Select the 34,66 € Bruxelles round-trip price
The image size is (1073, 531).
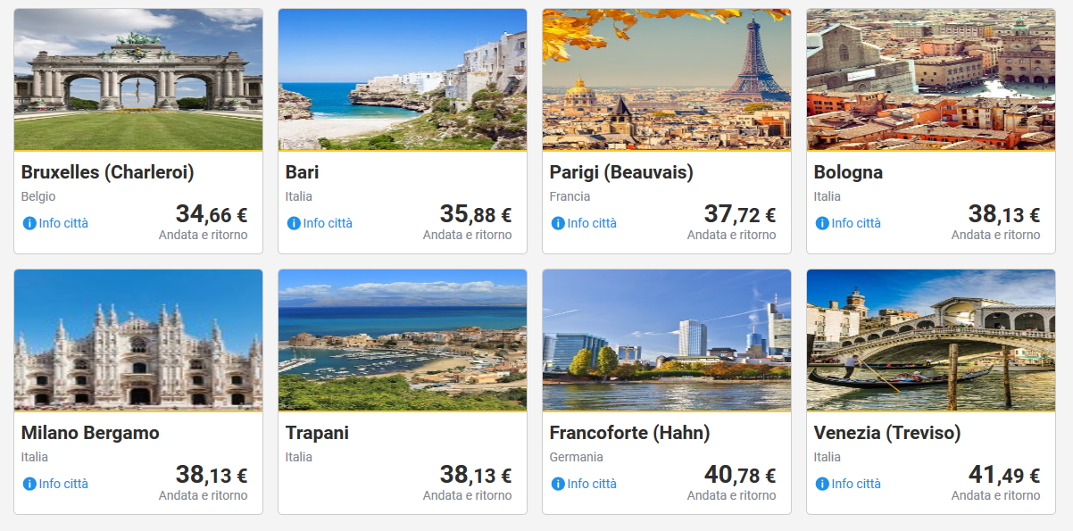(x=211, y=215)
